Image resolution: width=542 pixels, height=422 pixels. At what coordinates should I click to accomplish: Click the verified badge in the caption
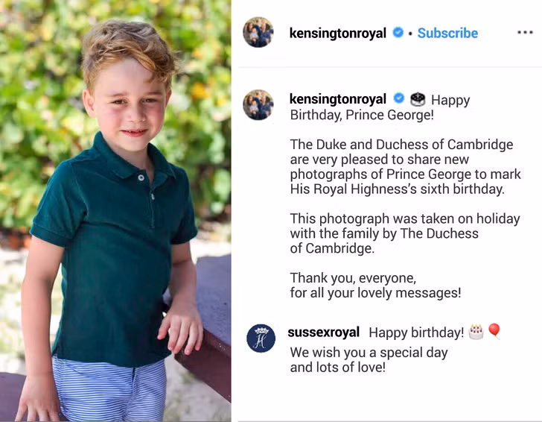[398, 99]
